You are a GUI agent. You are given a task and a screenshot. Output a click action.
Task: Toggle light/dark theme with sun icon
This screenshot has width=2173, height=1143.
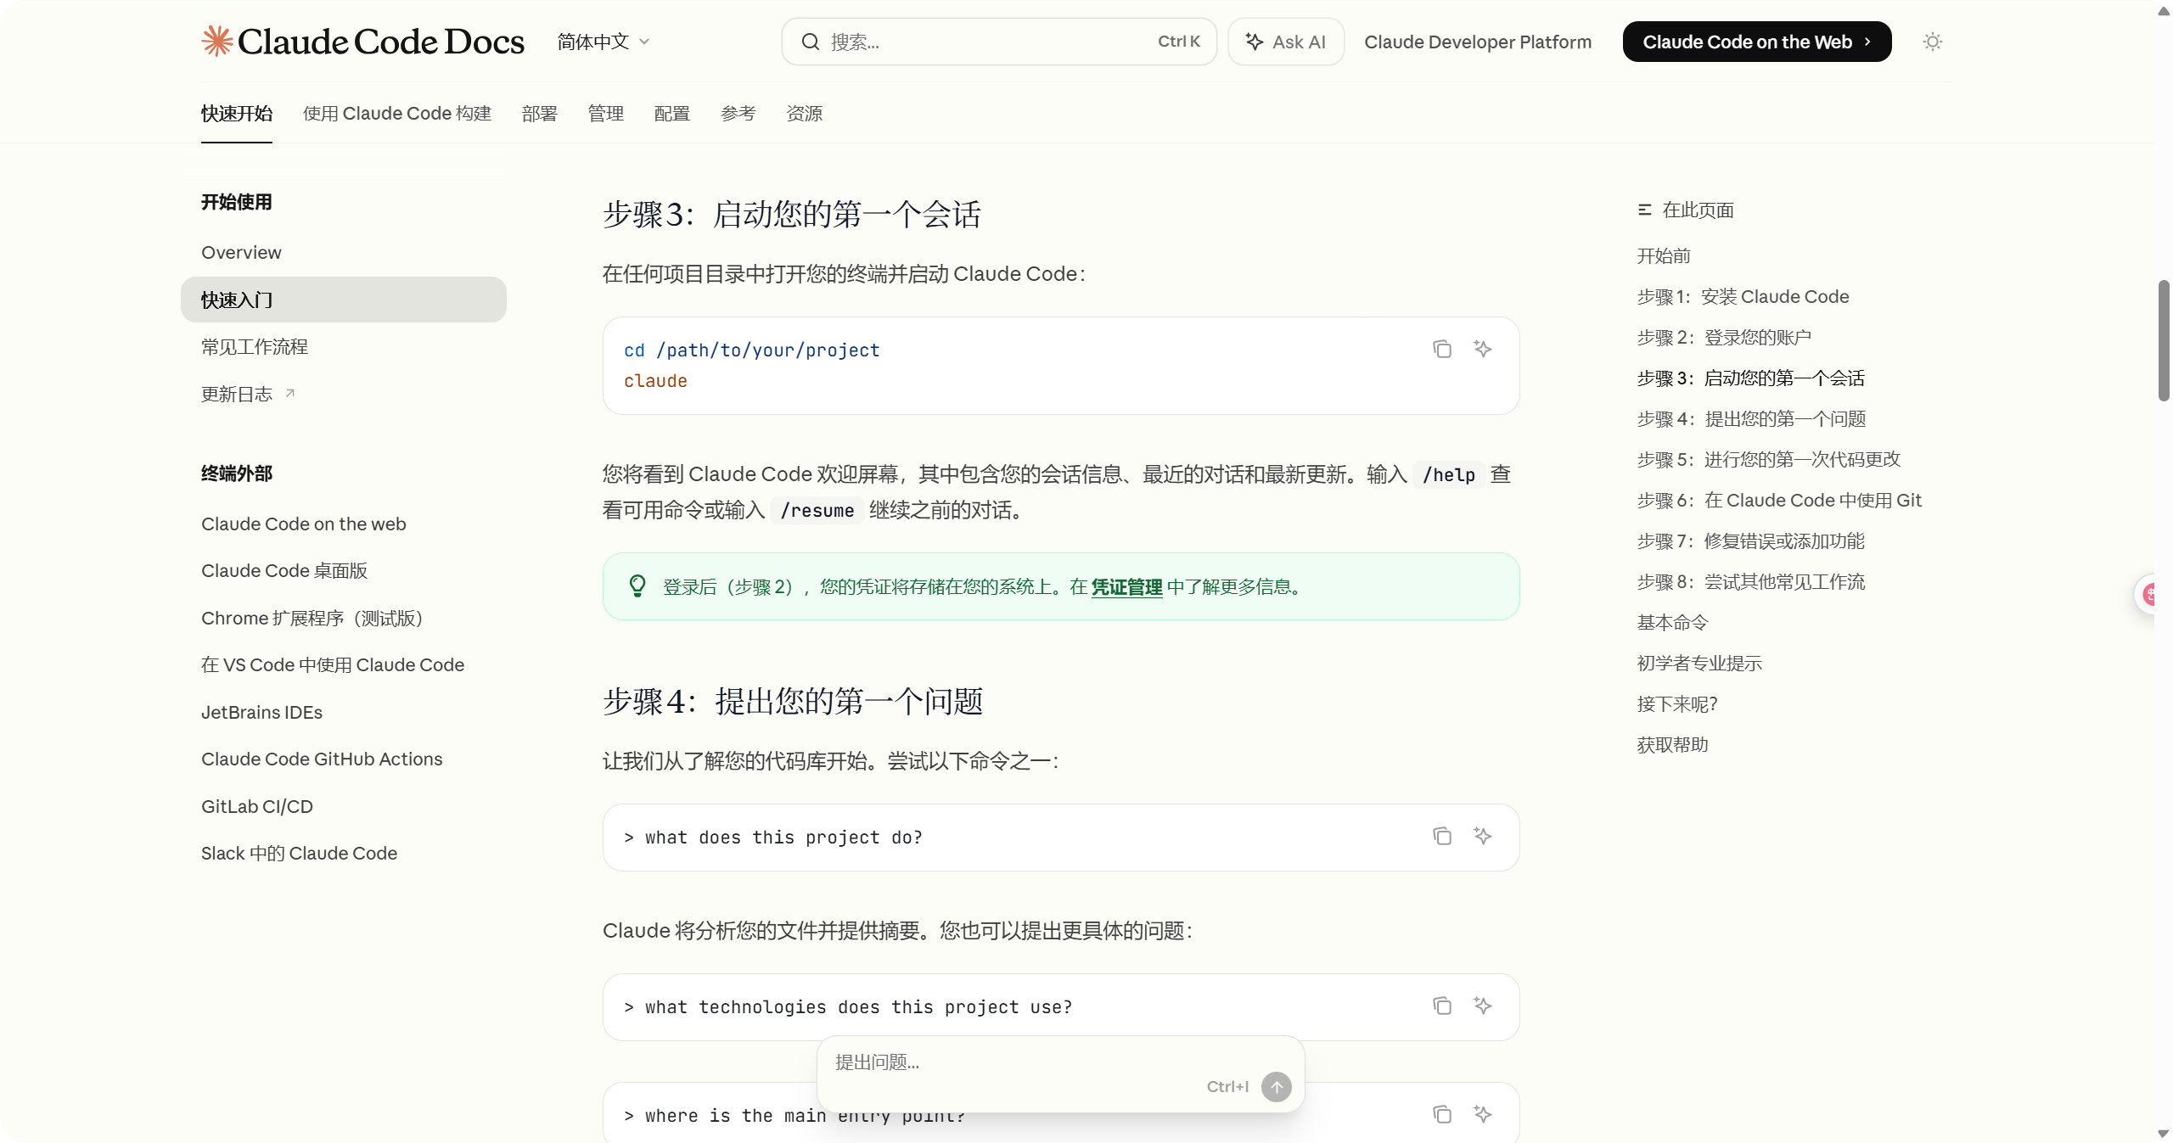1932,42
